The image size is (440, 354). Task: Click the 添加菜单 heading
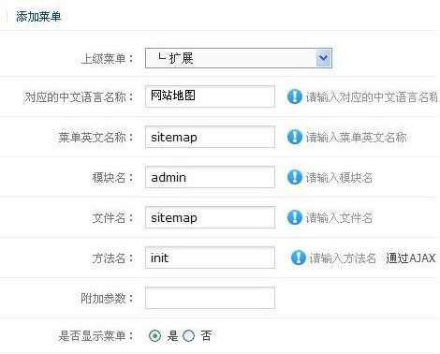coord(38,17)
